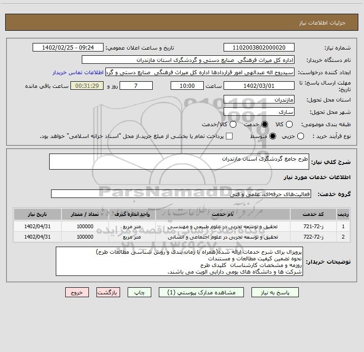Click the کد خدمت column header
Viewport: 364px width, 352px height.
313,214
